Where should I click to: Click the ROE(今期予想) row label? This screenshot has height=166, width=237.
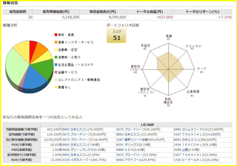[22, 160]
